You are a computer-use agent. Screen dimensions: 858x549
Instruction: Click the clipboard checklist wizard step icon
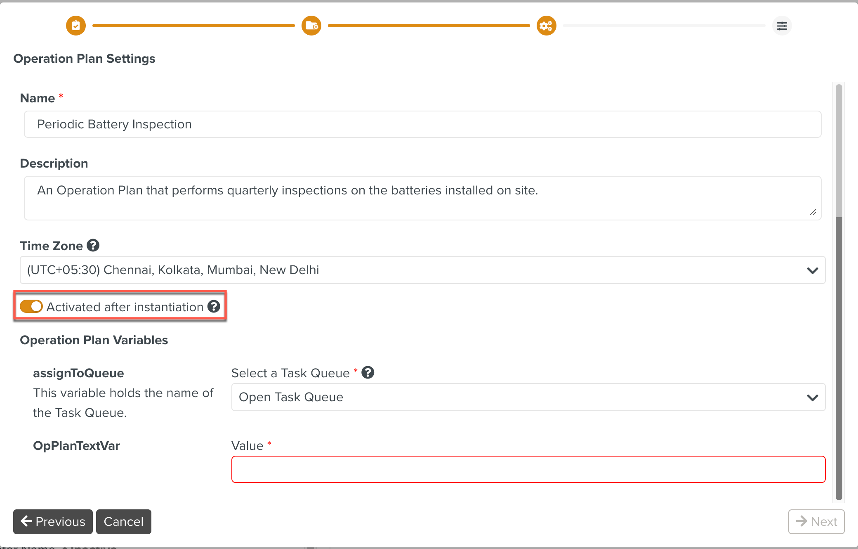pyautogui.click(x=76, y=26)
